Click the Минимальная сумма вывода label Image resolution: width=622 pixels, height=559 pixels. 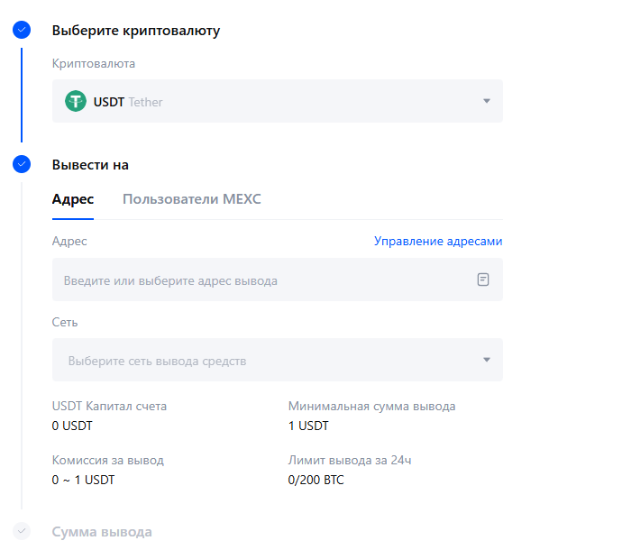(x=371, y=407)
